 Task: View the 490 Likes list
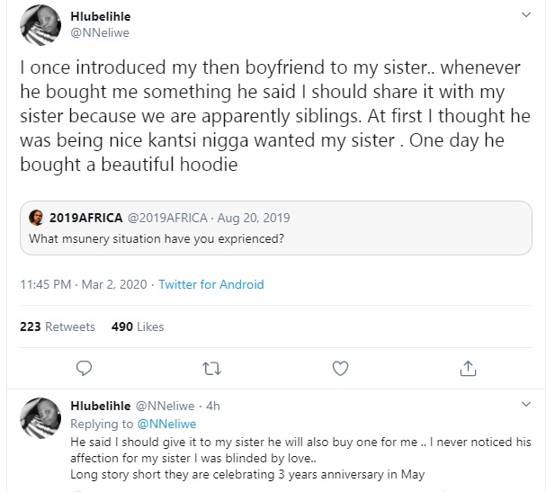(138, 327)
